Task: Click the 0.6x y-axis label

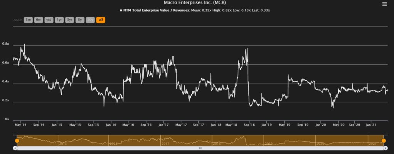Action: tap(5, 63)
